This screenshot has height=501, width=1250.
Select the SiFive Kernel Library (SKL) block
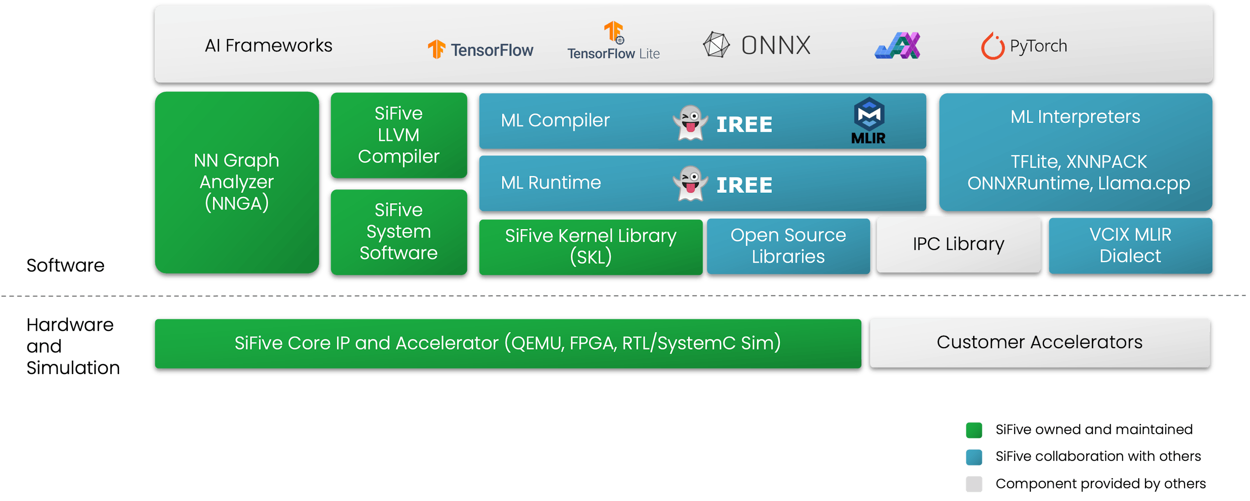(x=591, y=247)
